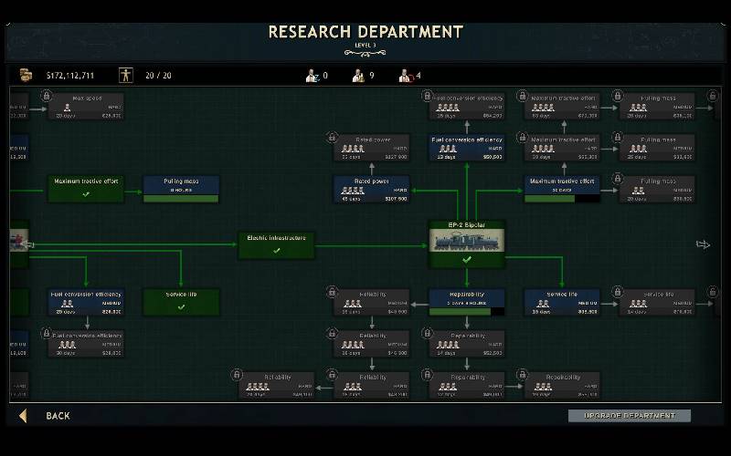Start the 45-day Rated power research
This screenshot has height=456, width=731.
(371, 187)
